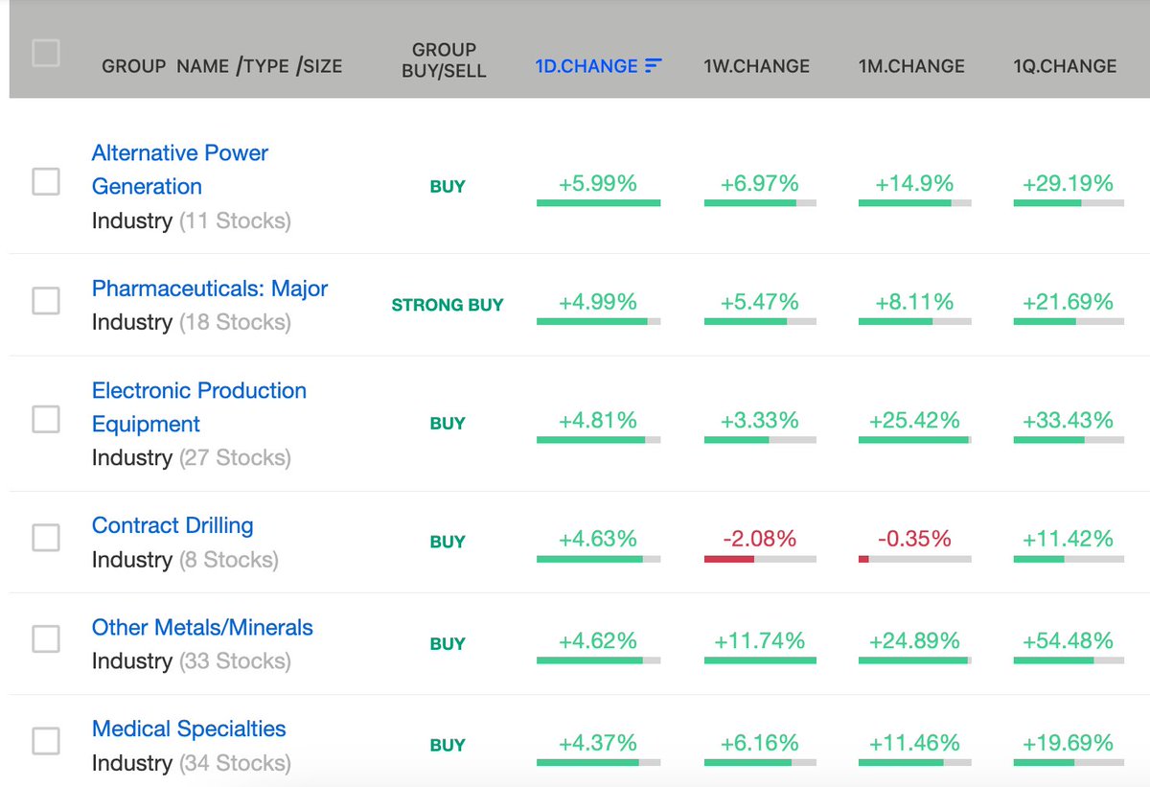Open the Medical Specialties industry page
This screenshot has width=1150, height=787.
point(188,729)
